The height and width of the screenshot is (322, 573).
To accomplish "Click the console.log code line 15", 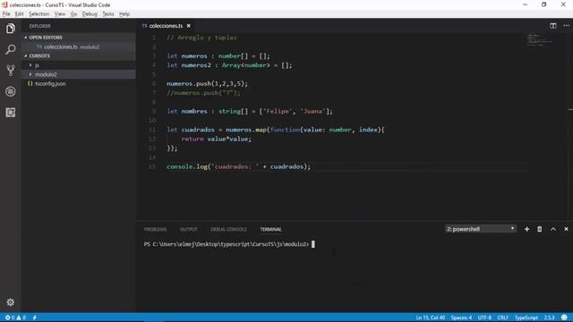I will tap(238, 166).
